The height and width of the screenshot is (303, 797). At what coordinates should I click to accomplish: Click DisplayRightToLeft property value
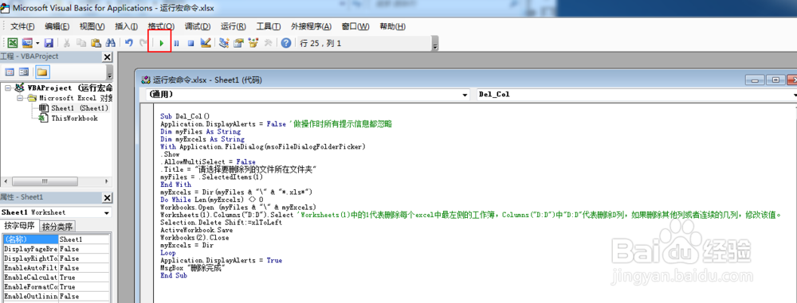coord(84,258)
